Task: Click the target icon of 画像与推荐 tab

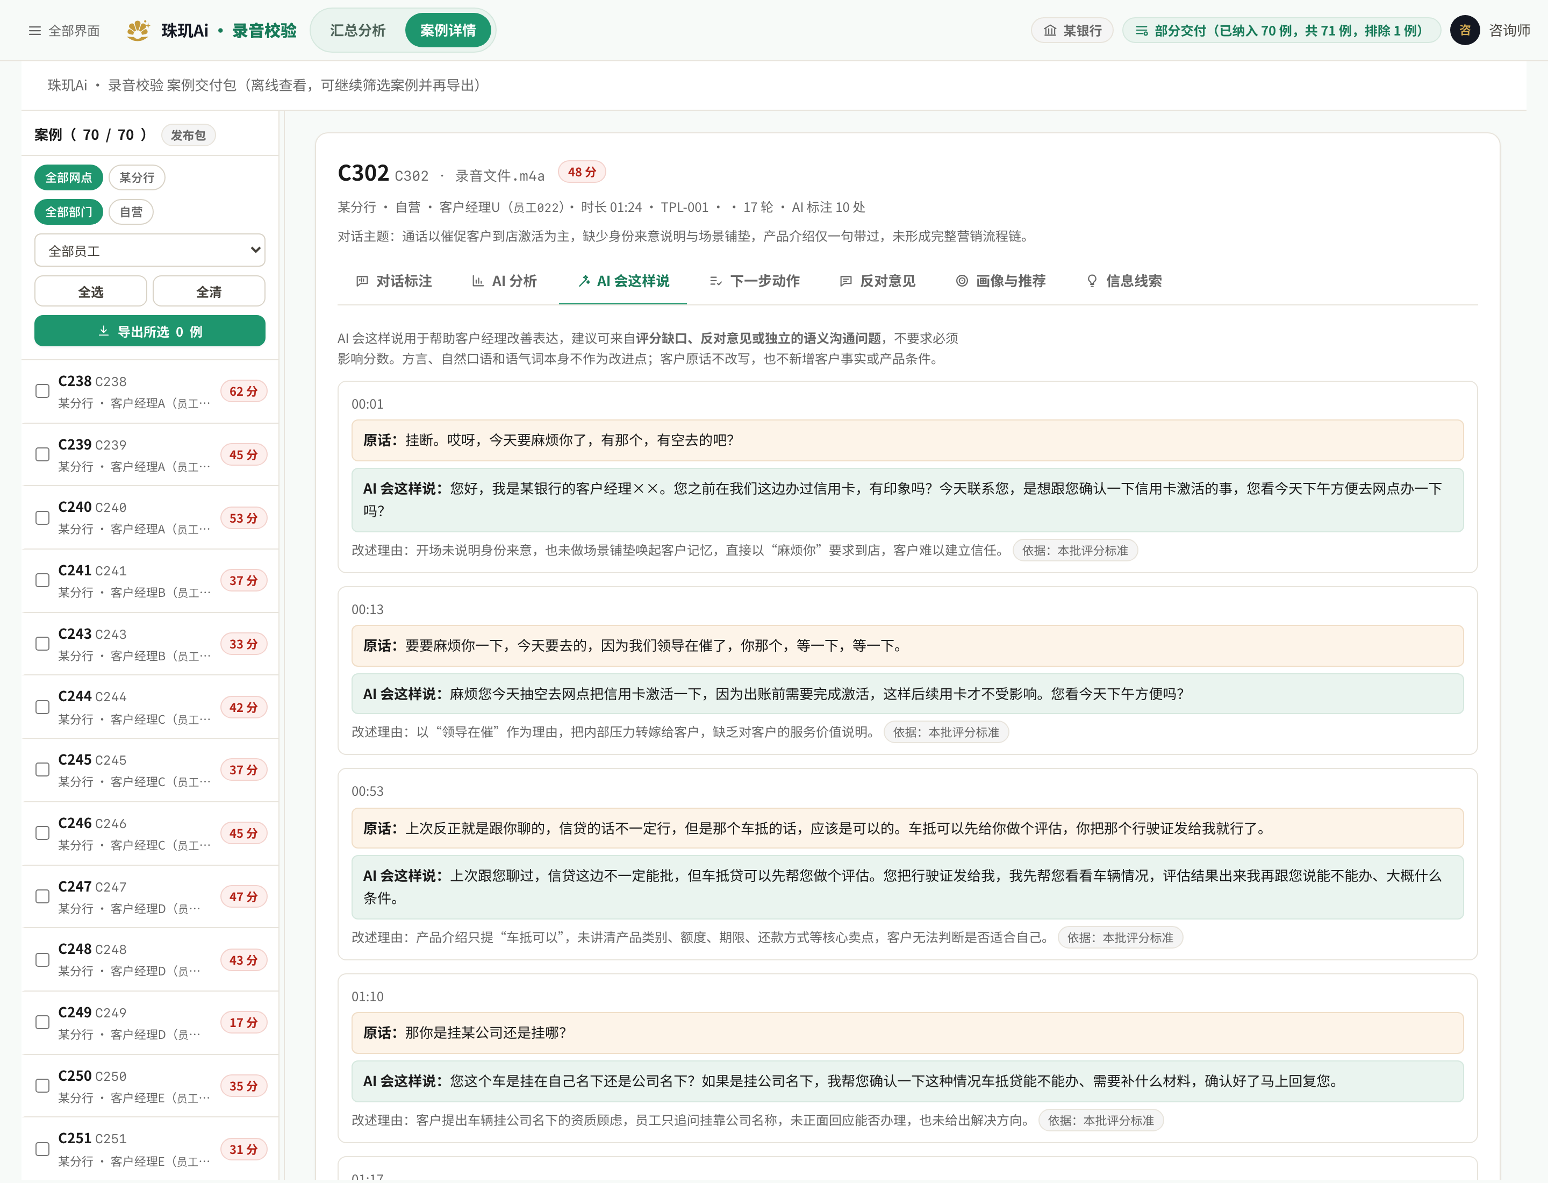Action: click(x=962, y=281)
